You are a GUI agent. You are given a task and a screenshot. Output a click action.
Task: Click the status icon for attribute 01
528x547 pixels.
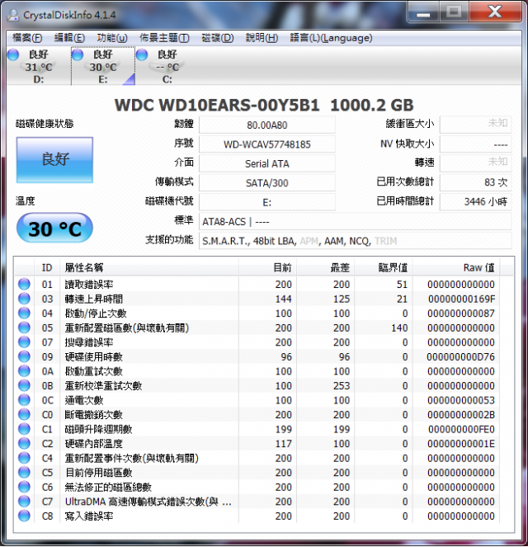[24, 284]
